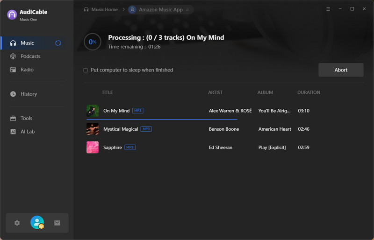Click duration 02:46
Screen dimensions: 374x240
tap(303, 129)
